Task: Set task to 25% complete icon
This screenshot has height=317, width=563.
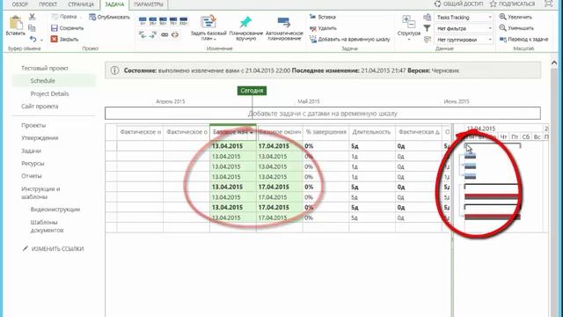Action: [x=152, y=21]
